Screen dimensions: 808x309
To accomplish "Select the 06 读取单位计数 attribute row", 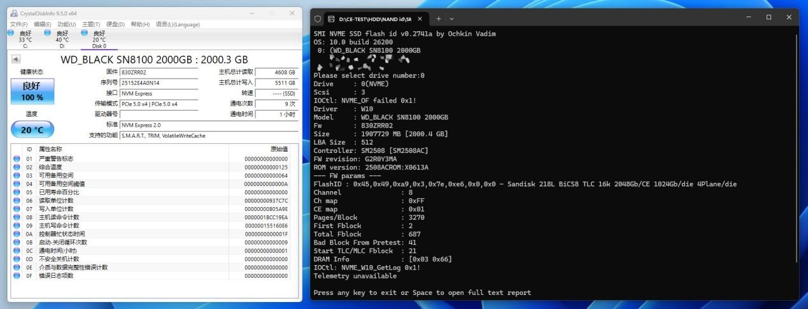I will pyautogui.click(x=151, y=200).
